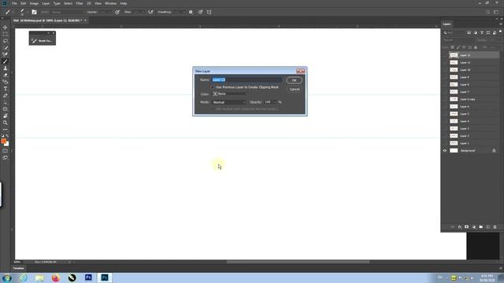Select the Rectangular Marquee tool
This screenshot has height=283, width=504.
[6, 34]
